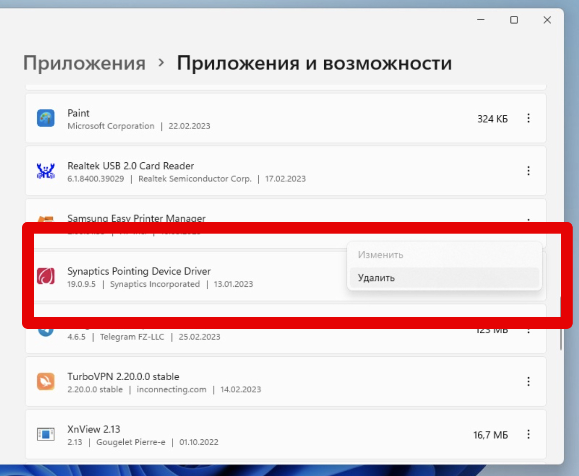This screenshot has width=579, height=476.
Task: Select the Synaptics Pointing Device Driver title
Action: tap(139, 271)
